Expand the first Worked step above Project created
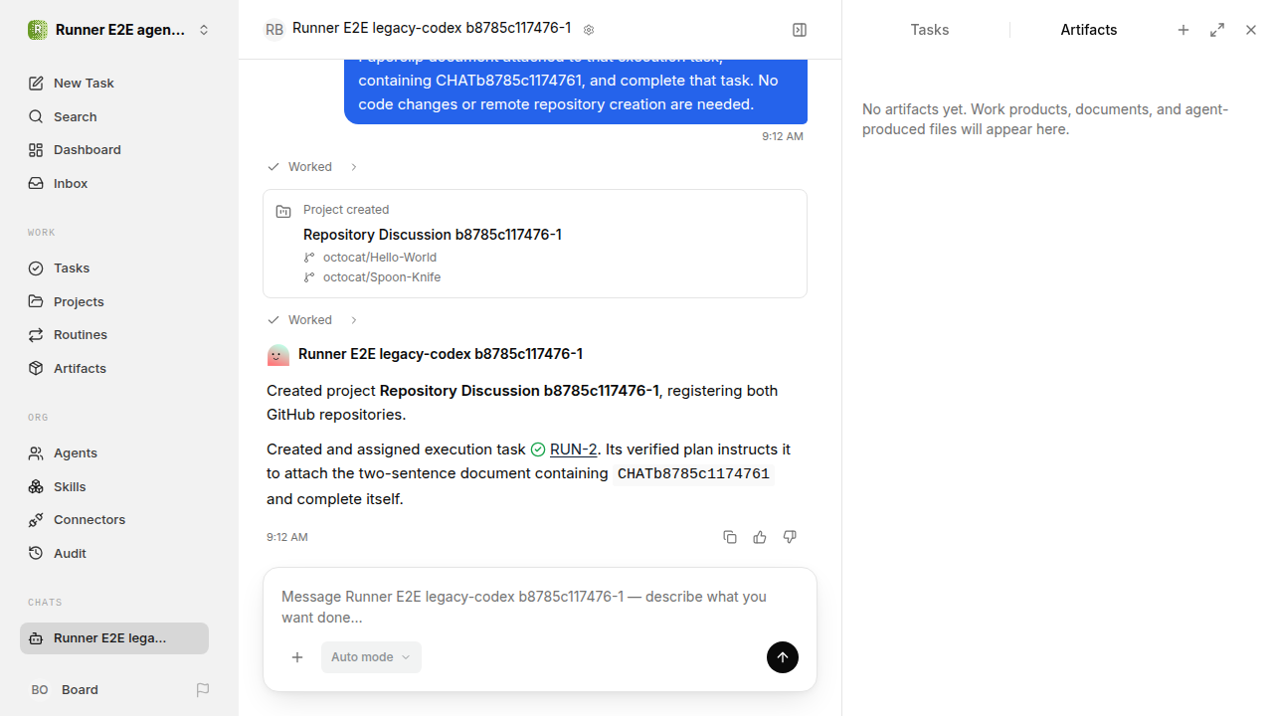The height and width of the screenshot is (716, 1273). (312, 167)
